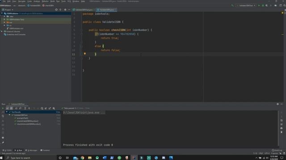
Task: Collapse the Test Results root node
Action: click(7, 112)
